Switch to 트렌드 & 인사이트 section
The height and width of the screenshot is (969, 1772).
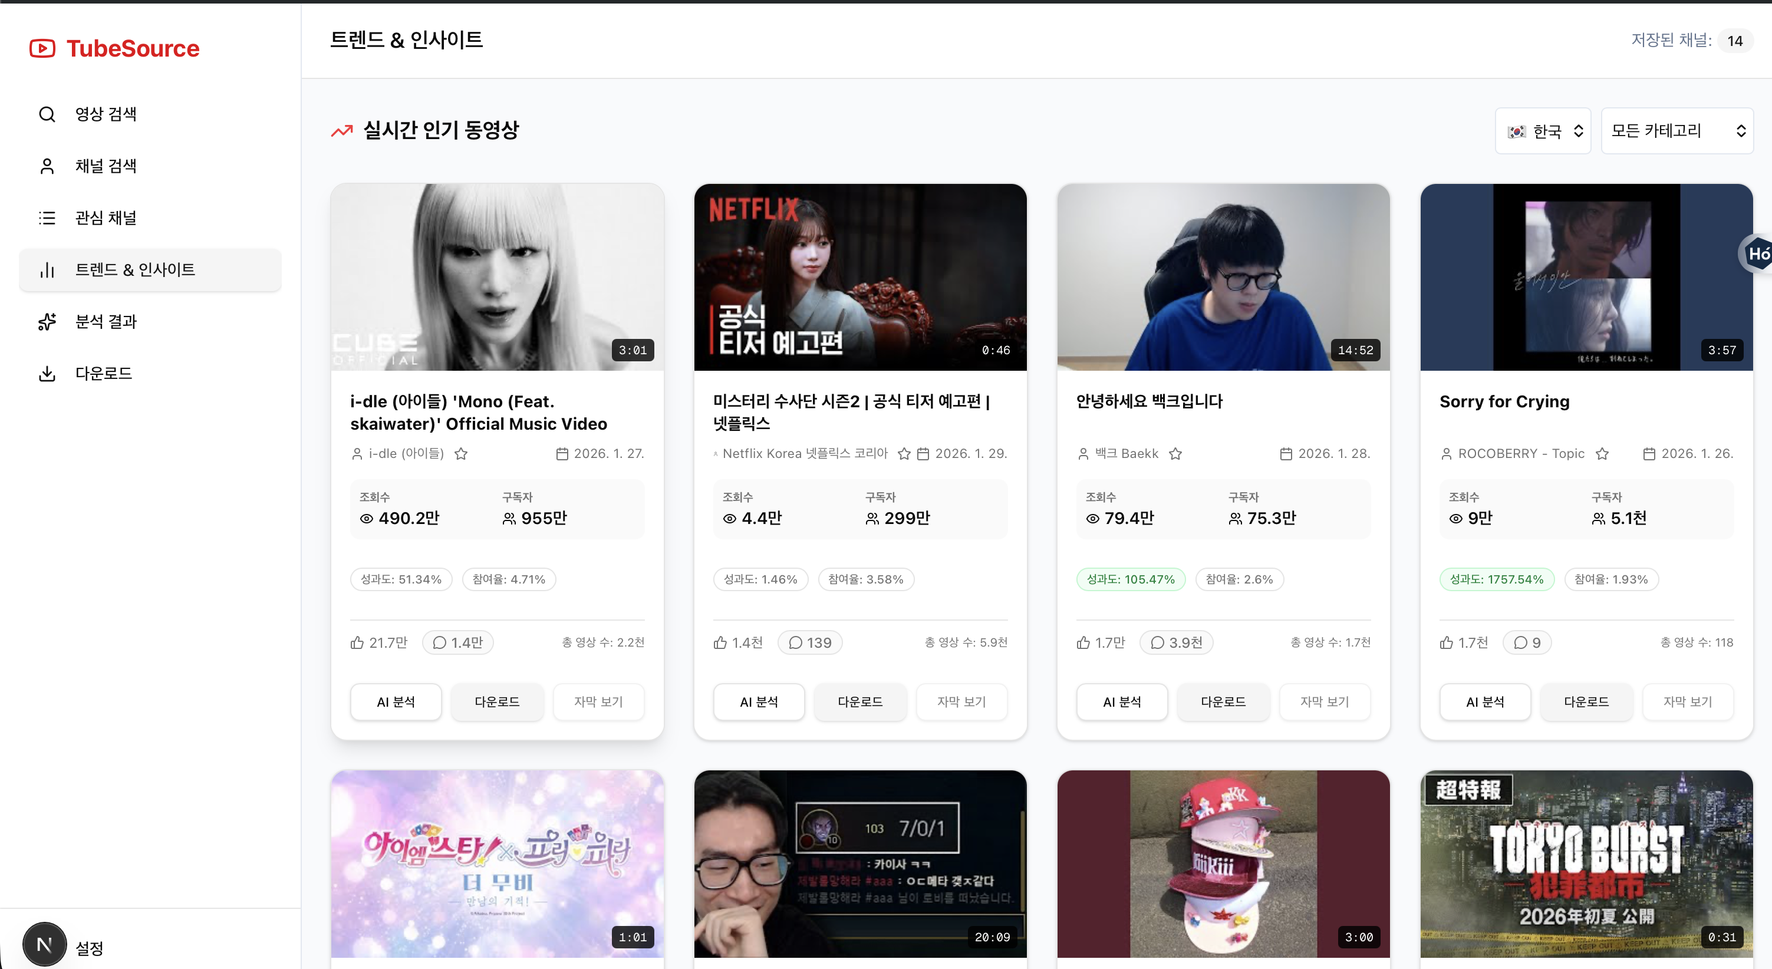tap(136, 269)
